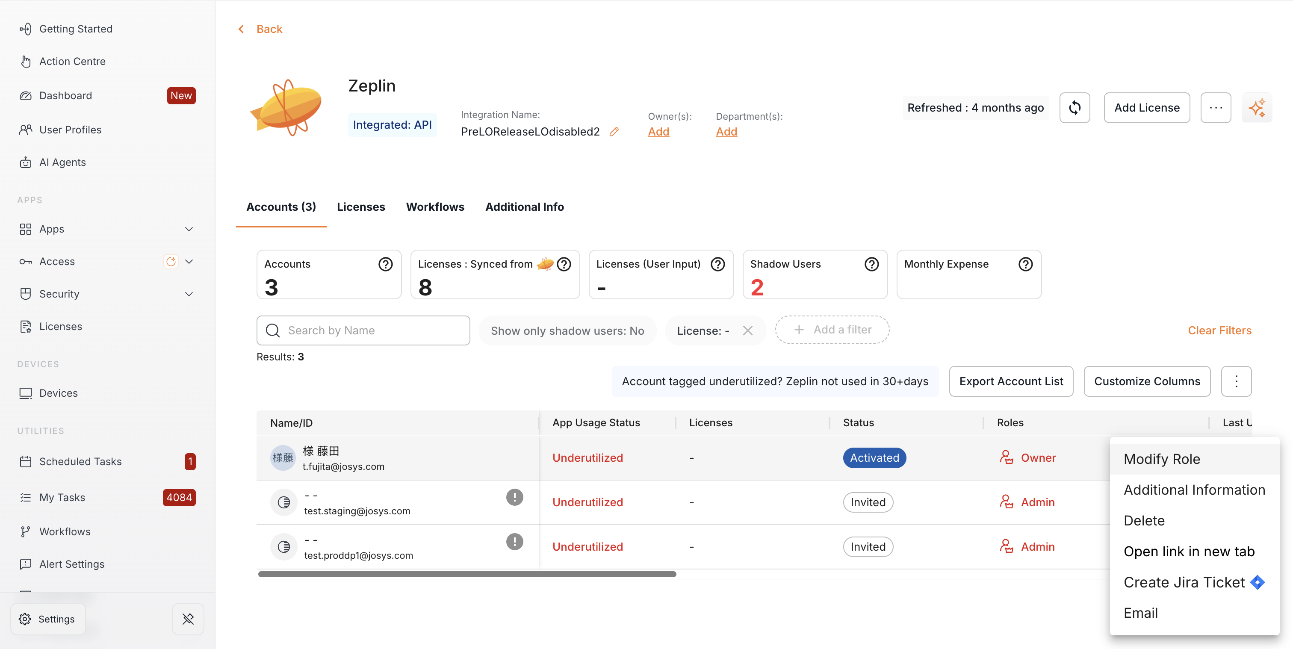Viewport: 1293px width, 649px height.
Task: Click the Search by Name input field
Action: click(x=363, y=330)
